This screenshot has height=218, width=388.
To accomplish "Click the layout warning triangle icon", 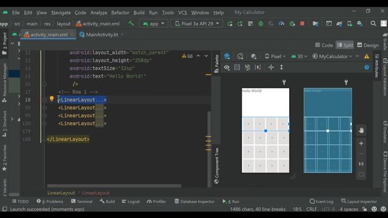I will [366, 56].
